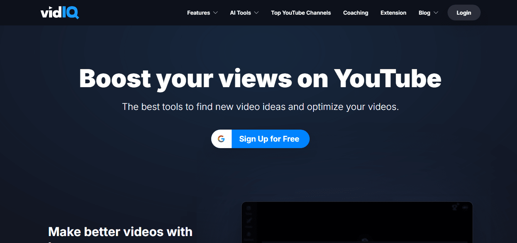The width and height of the screenshot is (517, 243).
Task: Open the Extension nav link
Action: click(x=393, y=12)
